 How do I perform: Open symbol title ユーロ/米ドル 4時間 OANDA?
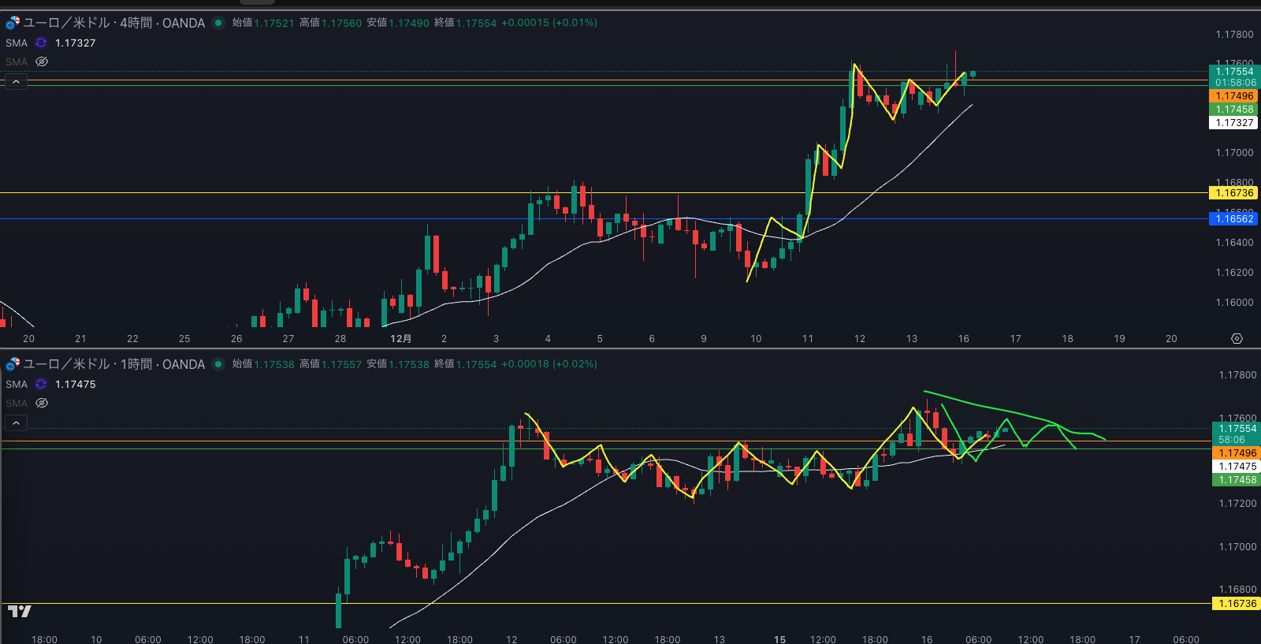114,23
